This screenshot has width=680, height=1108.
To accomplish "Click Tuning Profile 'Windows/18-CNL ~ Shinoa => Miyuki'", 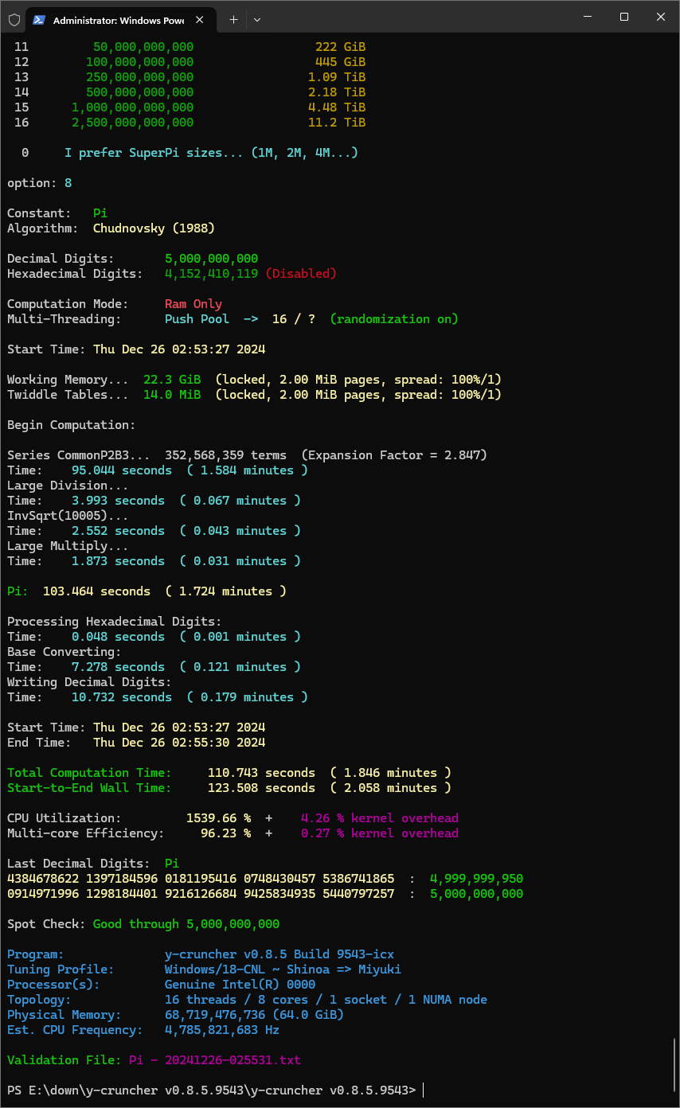I will pyautogui.click(x=283, y=970).
